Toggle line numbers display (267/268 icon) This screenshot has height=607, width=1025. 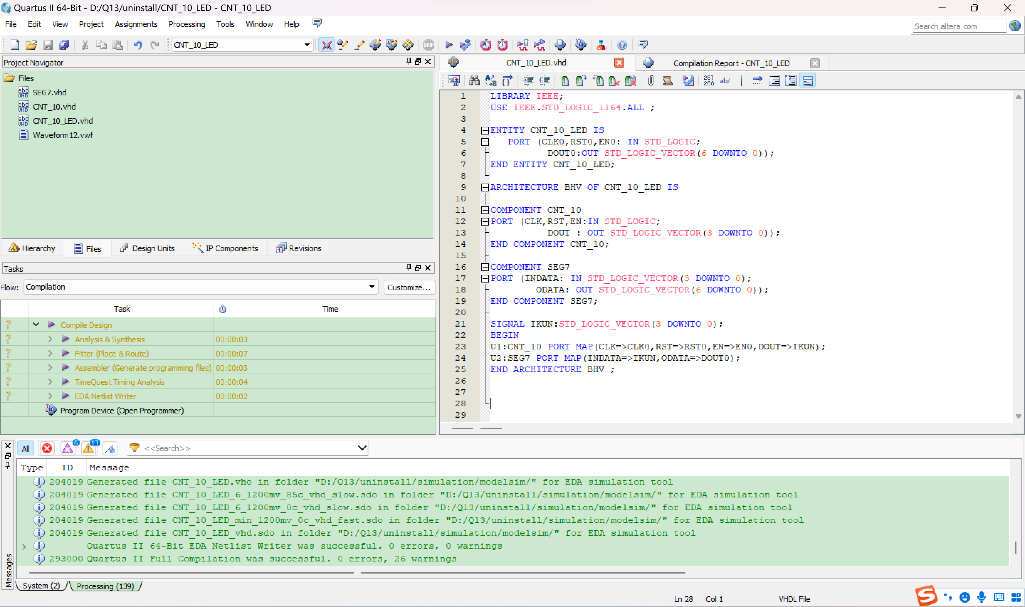coord(708,80)
